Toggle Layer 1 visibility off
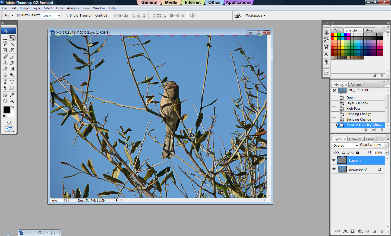The height and width of the screenshot is (236, 391). click(334, 160)
